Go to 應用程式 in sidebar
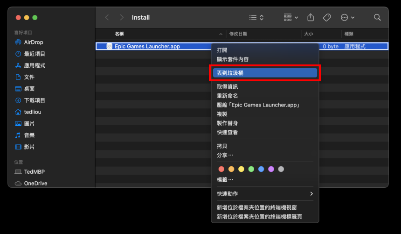401x234 pixels. pyautogui.click(x=34, y=65)
